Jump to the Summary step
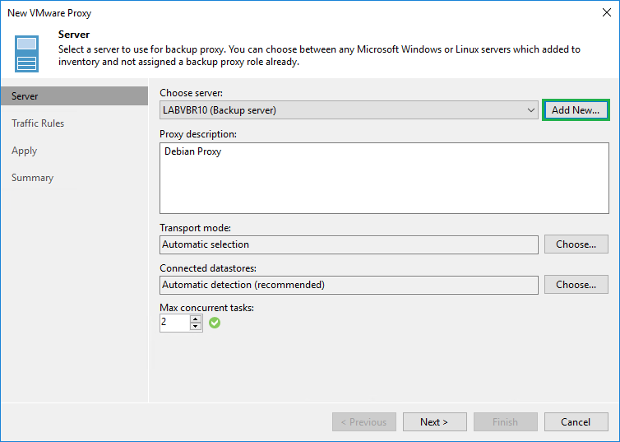 (x=33, y=178)
